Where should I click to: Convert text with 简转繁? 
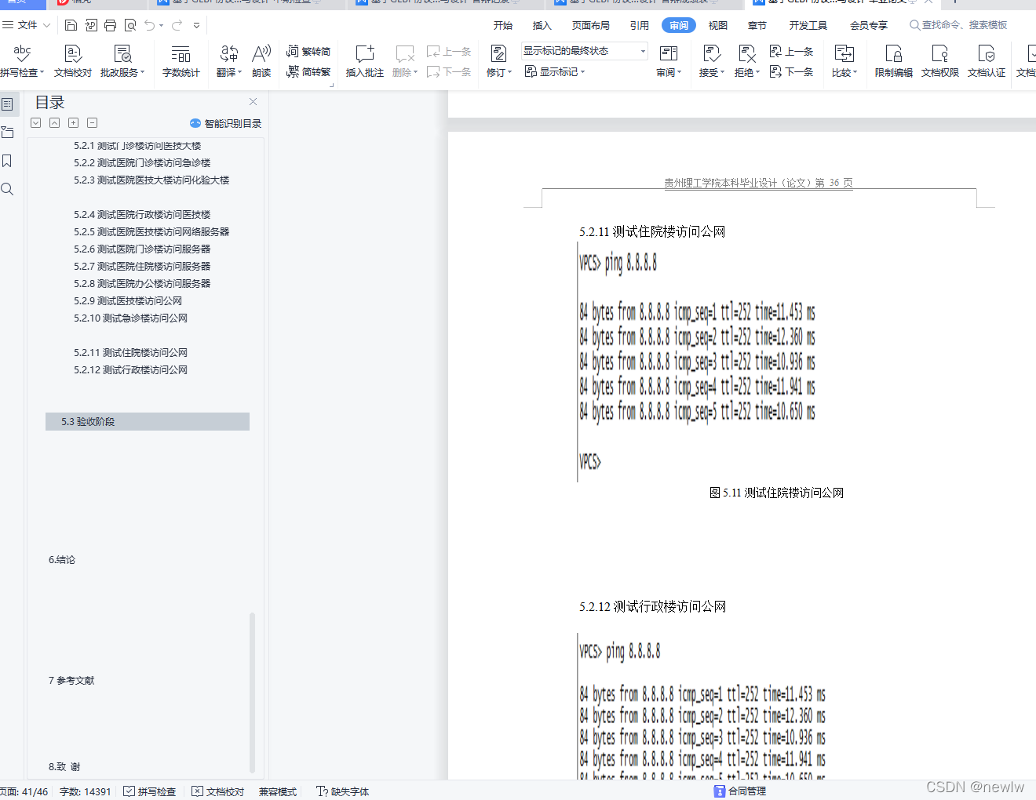[308, 71]
